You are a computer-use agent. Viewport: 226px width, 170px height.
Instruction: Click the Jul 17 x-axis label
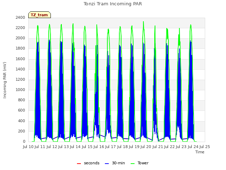point(111,147)
